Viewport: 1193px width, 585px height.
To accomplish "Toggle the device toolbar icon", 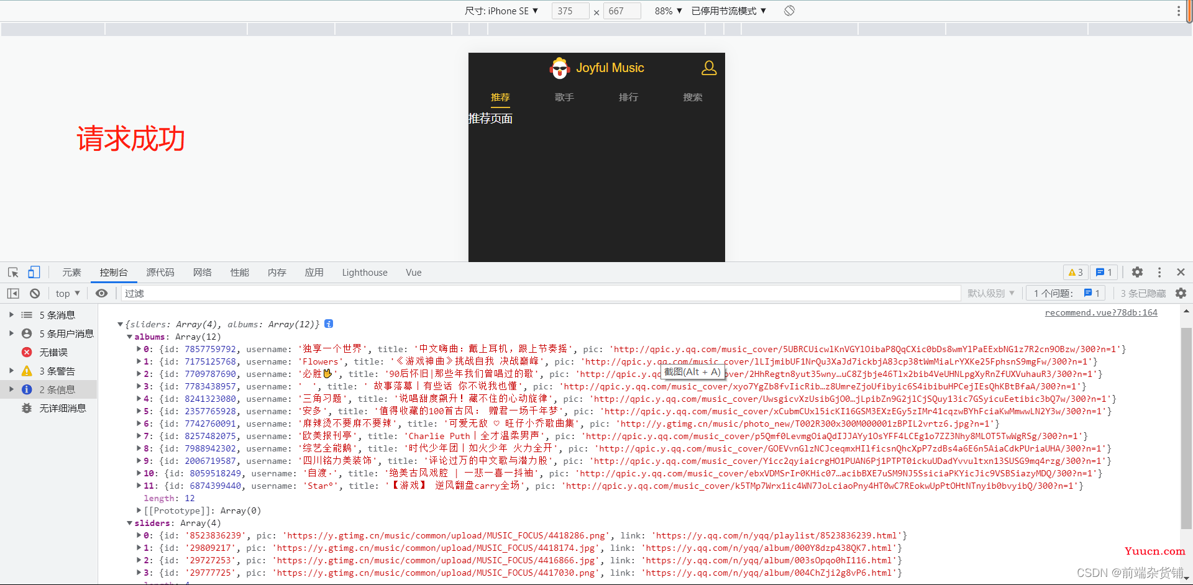I will pos(34,273).
